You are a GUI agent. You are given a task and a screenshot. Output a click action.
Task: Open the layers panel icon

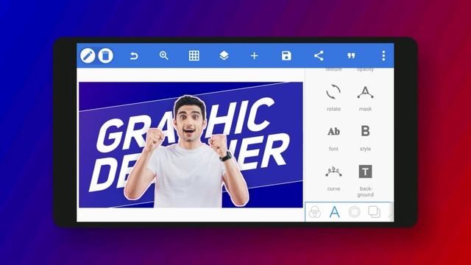[x=224, y=56]
